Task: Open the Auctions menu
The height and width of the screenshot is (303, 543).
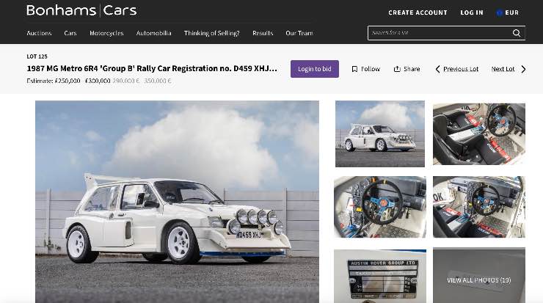Action: point(39,33)
